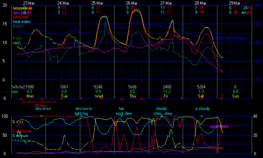The image size is (263, 158).
Task: Select the cyan '% rel hum' legend entry
Action: tap(20, 136)
